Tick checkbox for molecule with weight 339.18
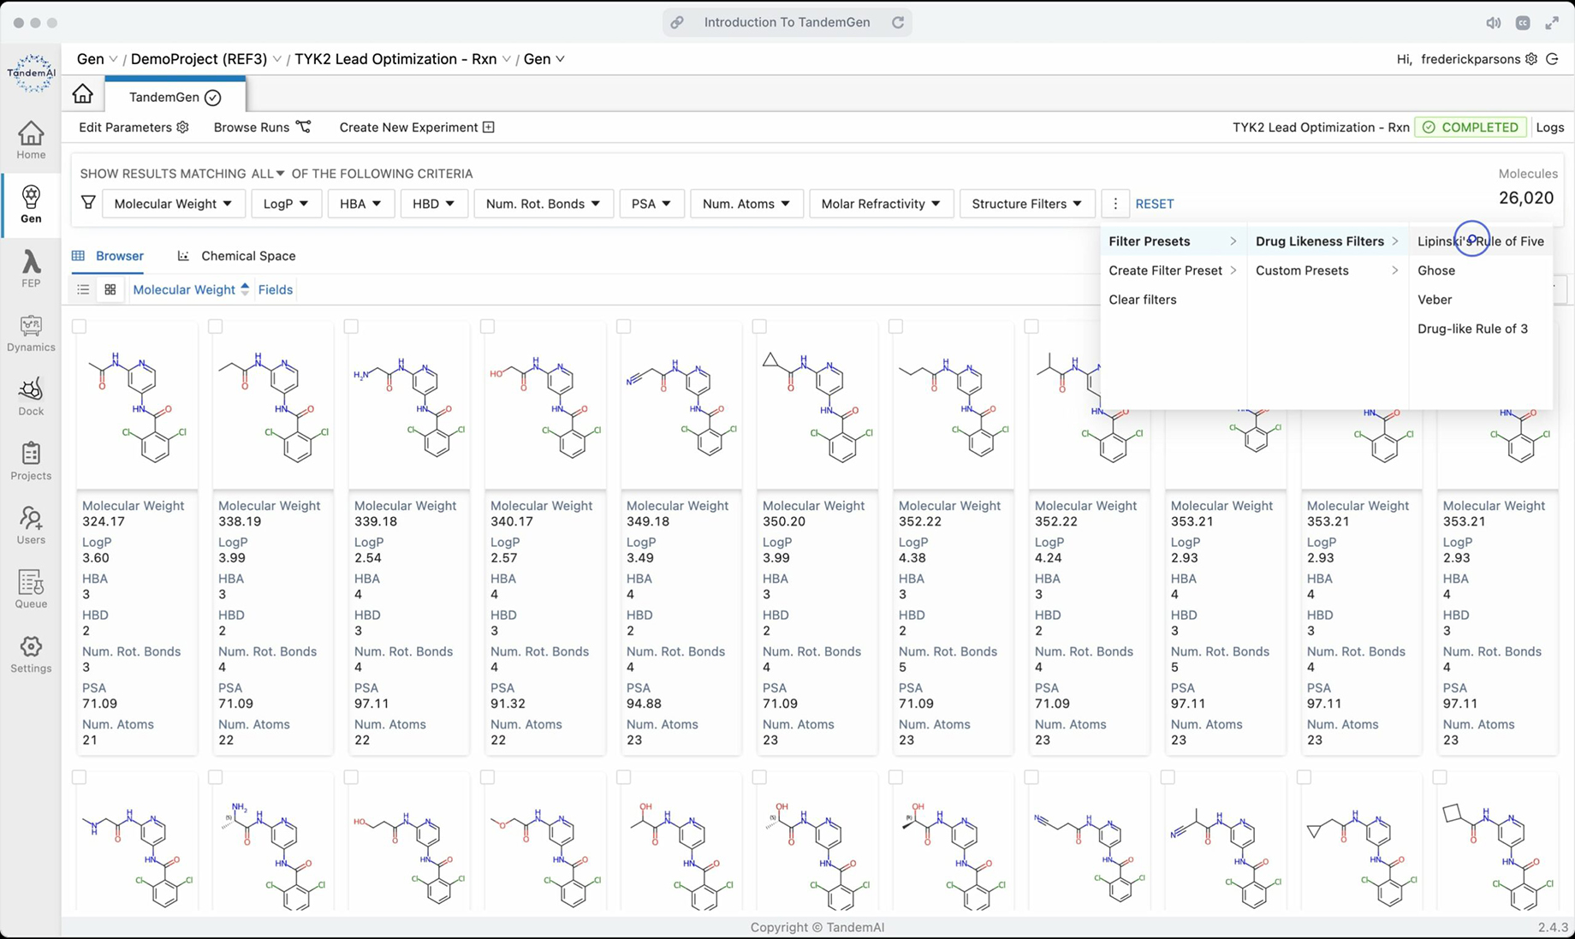Screen dimensions: 1575x939 pyautogui.click(x=351, y=326)
